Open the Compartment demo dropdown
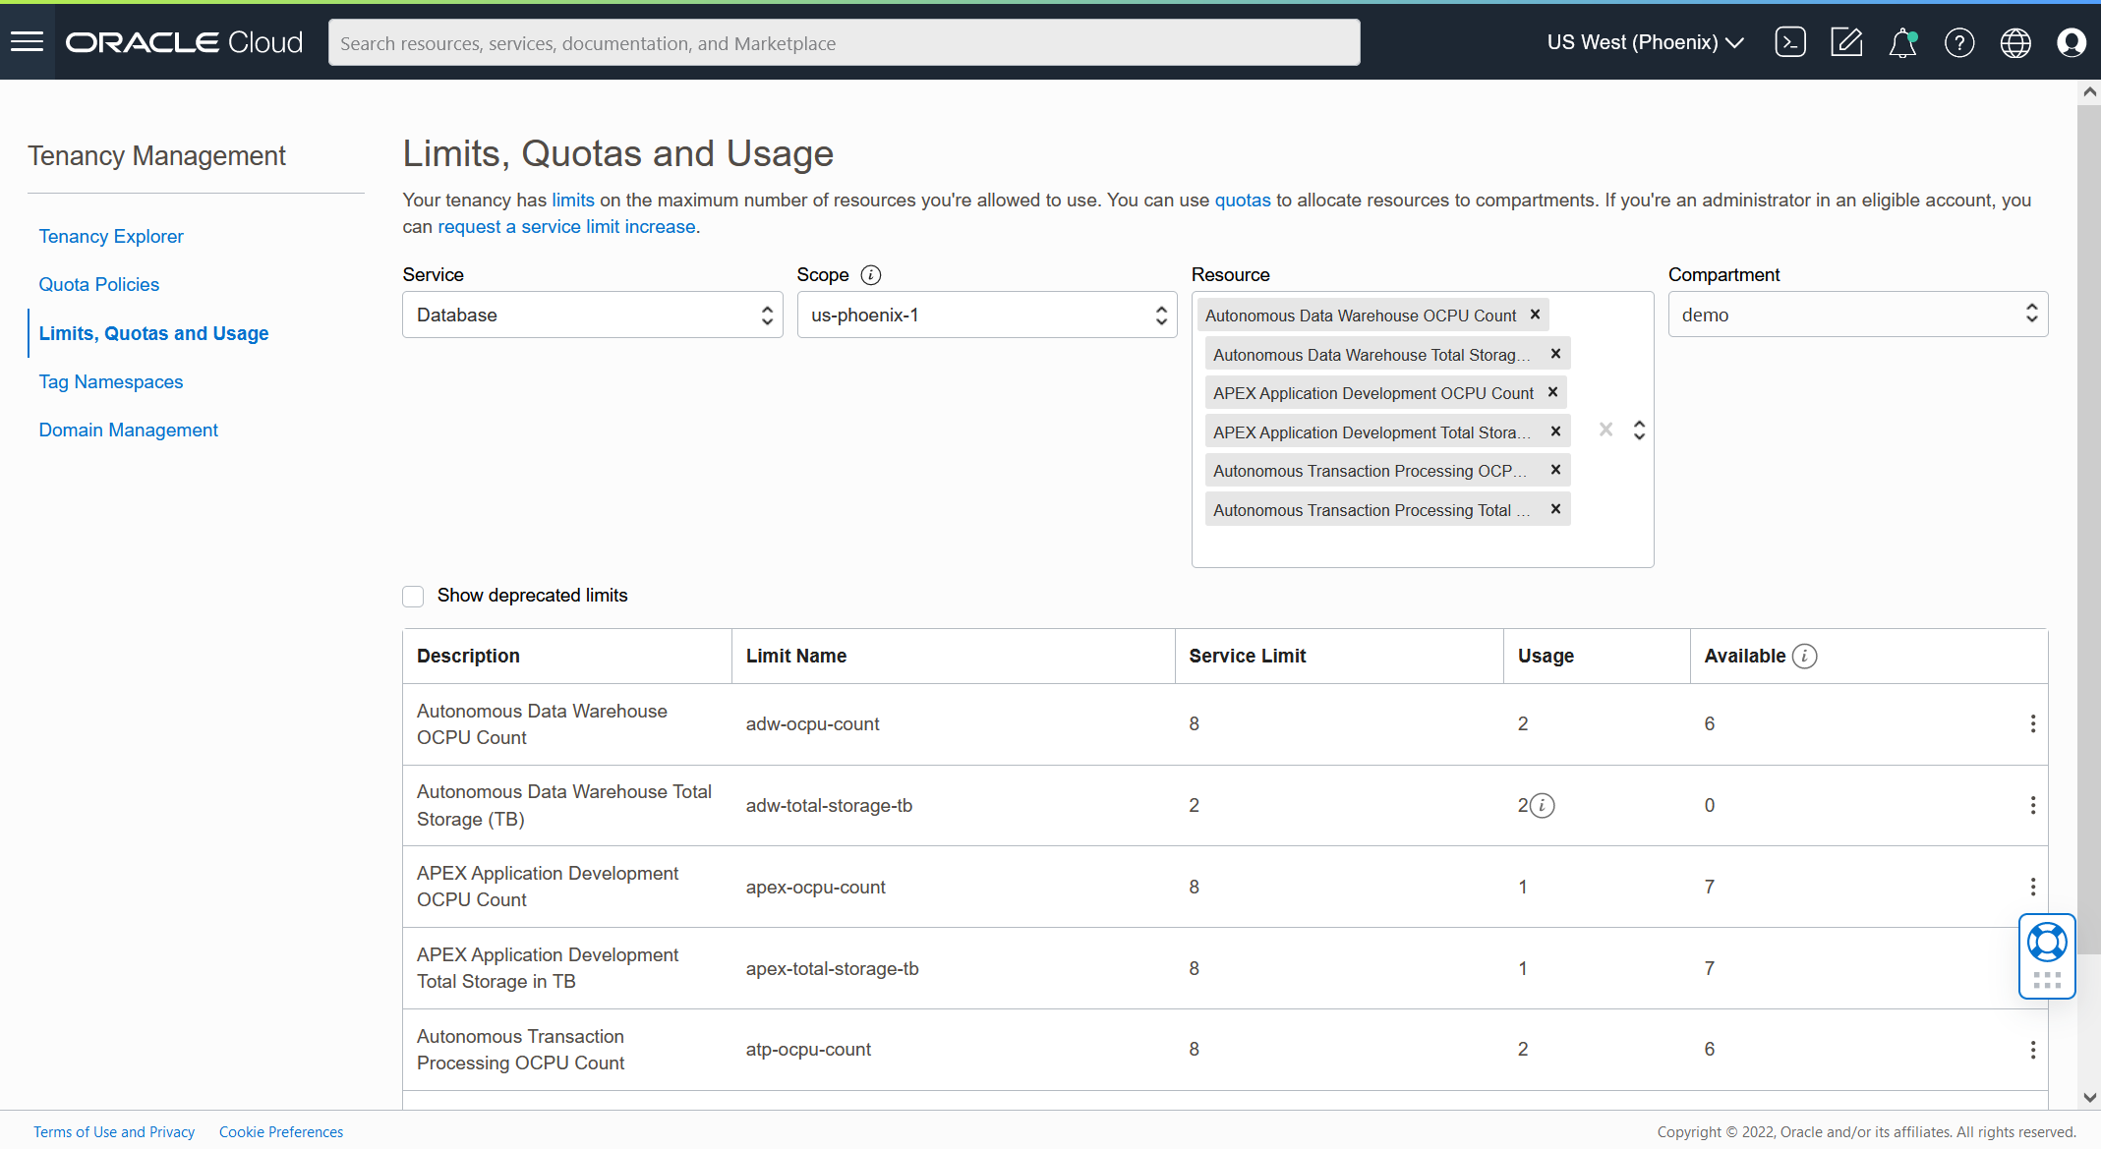The image size is (2101, 1149). coord(1857,315)
